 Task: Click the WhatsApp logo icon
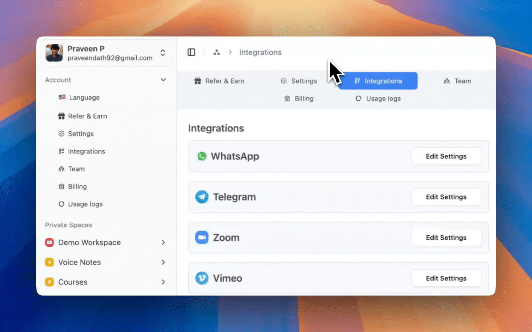pyautogui.click(x=202, y=156)
